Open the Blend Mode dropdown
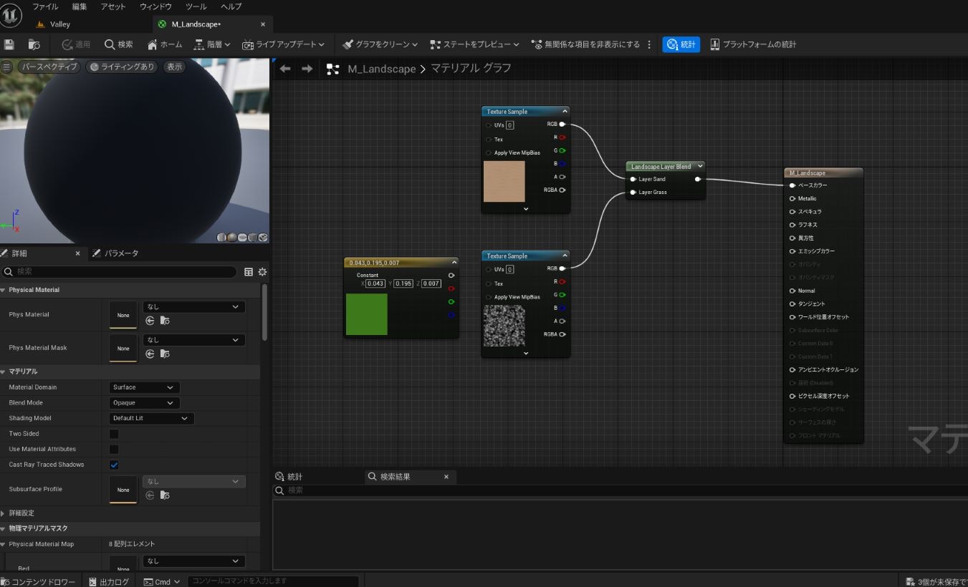This screenshot has height=587, width=968. pyautogui.click(x=144, y=403)
